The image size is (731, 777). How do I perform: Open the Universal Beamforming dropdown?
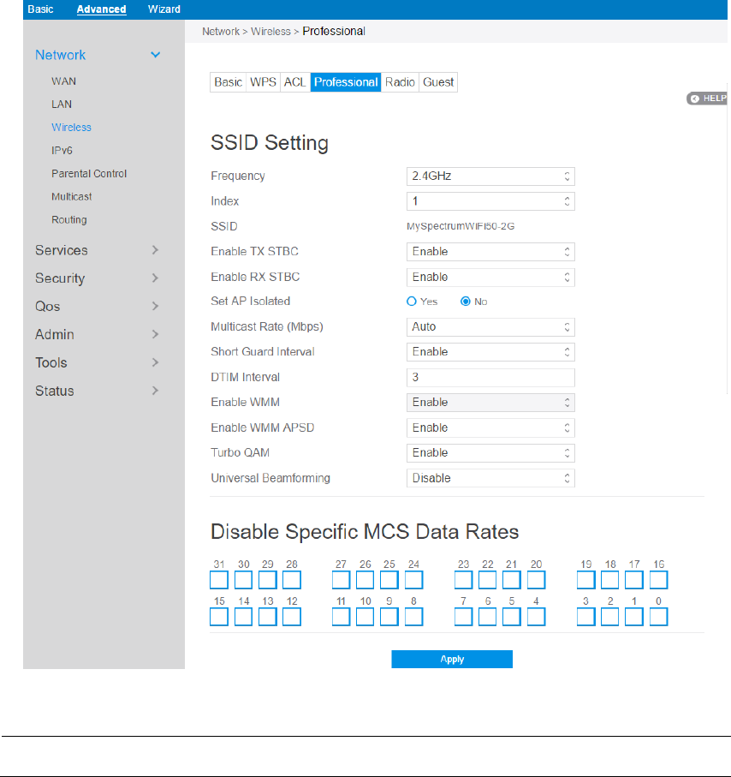pyautogui.click(x=490, y=478)
